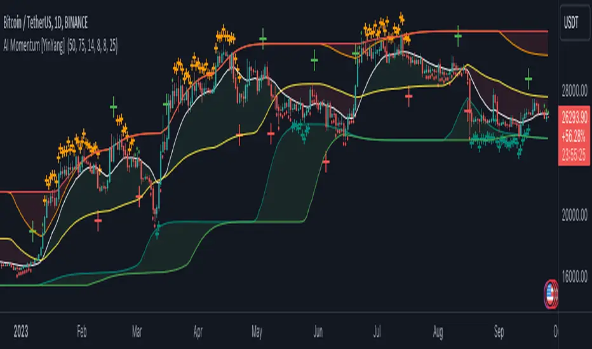Click the Feb label on time axis
592x349 pixels.
(81, 332)
